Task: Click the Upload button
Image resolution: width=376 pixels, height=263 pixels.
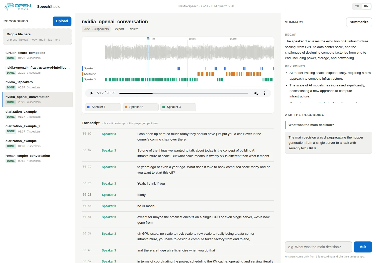Action: pos(62,21)
